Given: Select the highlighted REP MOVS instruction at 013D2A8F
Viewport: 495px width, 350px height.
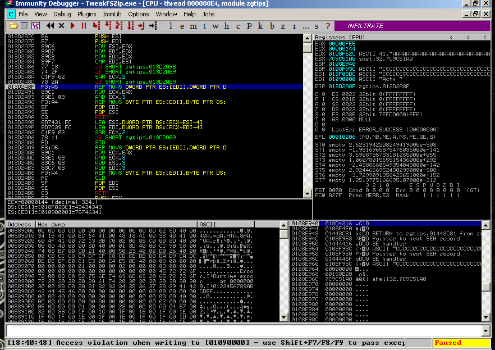Looking at the screenshot, I should point(154,87).
